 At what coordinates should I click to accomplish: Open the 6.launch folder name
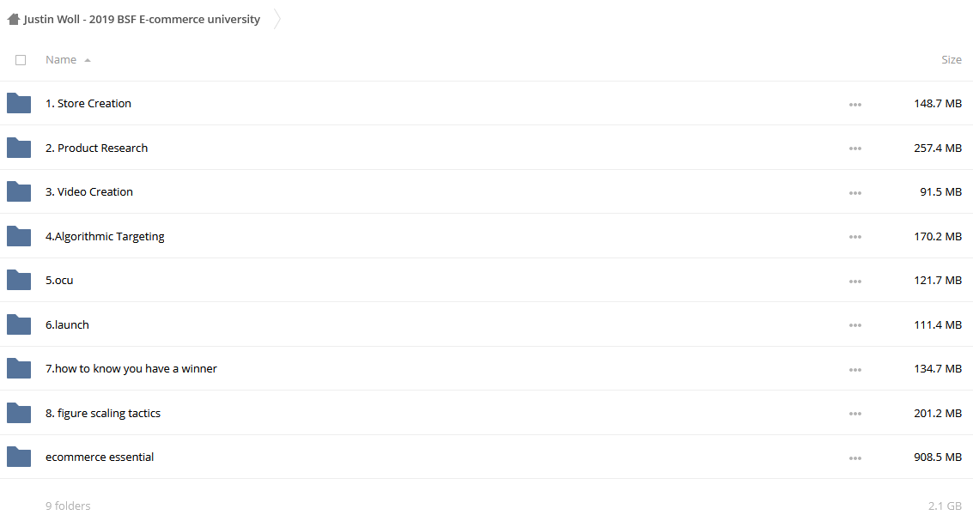pos(67,324)
